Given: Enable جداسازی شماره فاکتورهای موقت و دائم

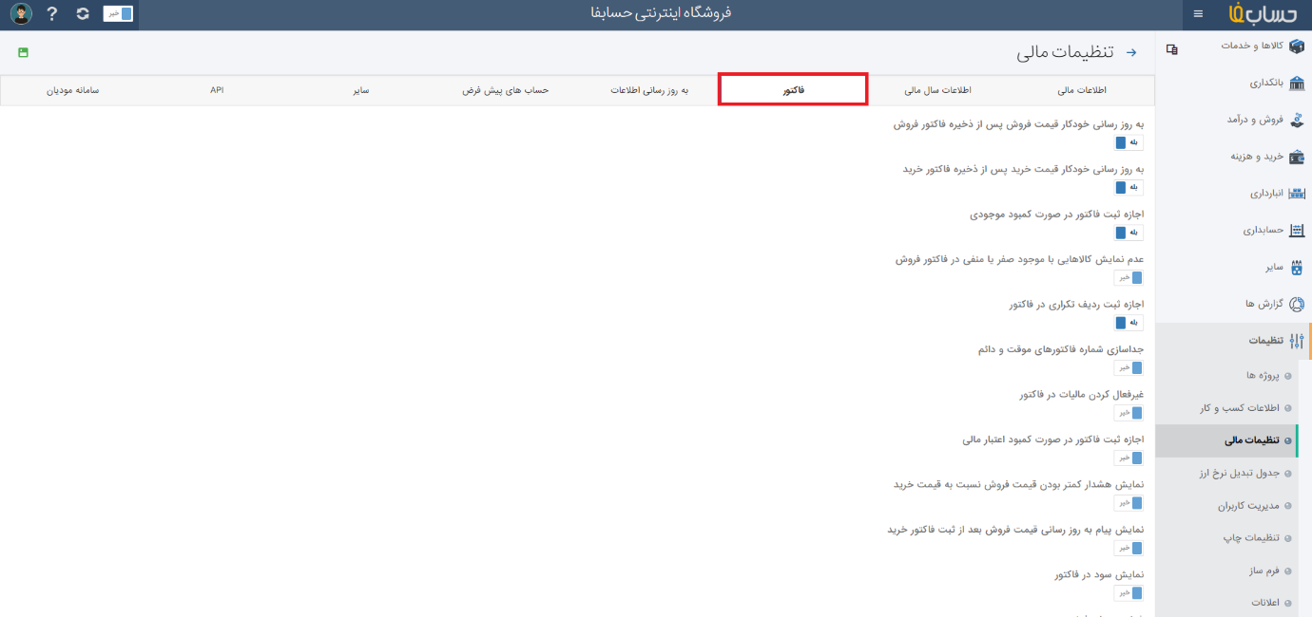Looking at the screenshot, I should [x=1129, y=367].
